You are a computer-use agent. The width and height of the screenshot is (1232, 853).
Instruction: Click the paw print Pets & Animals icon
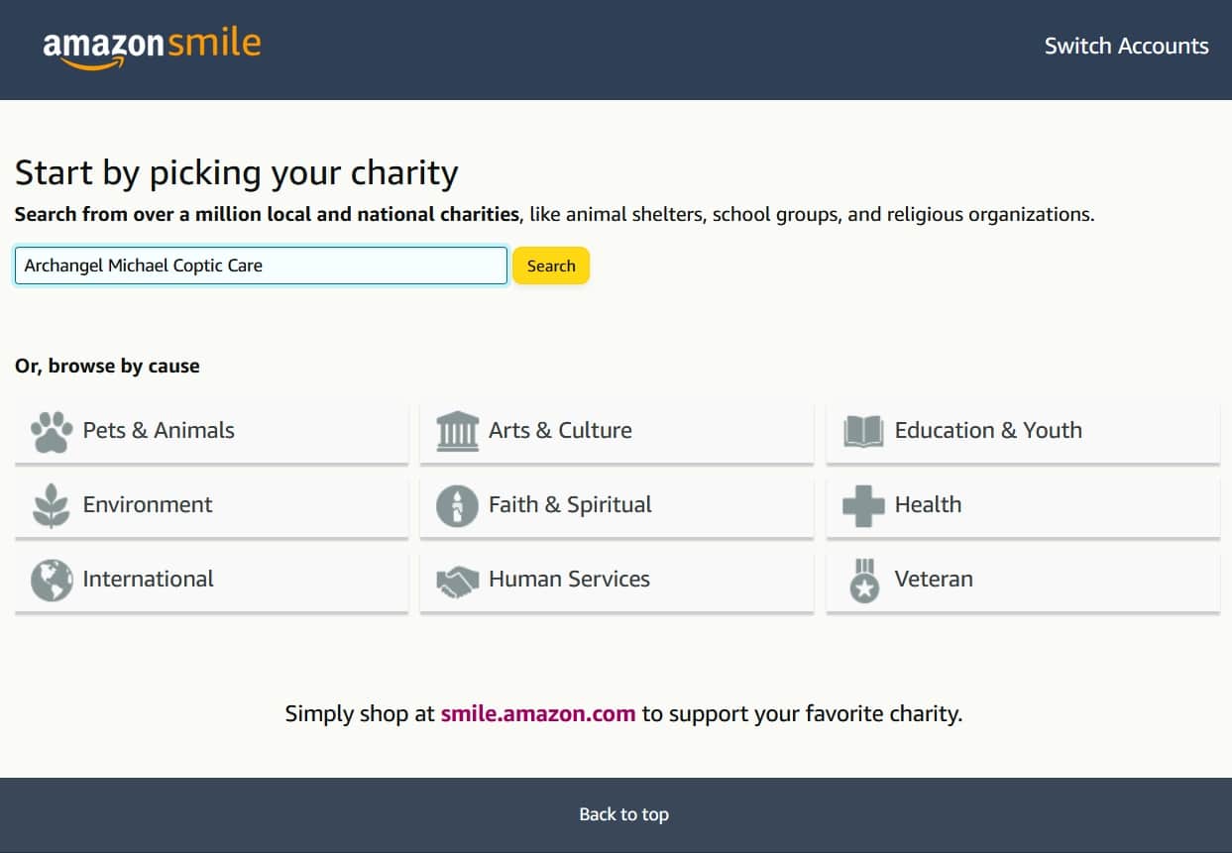coord(52,432)
